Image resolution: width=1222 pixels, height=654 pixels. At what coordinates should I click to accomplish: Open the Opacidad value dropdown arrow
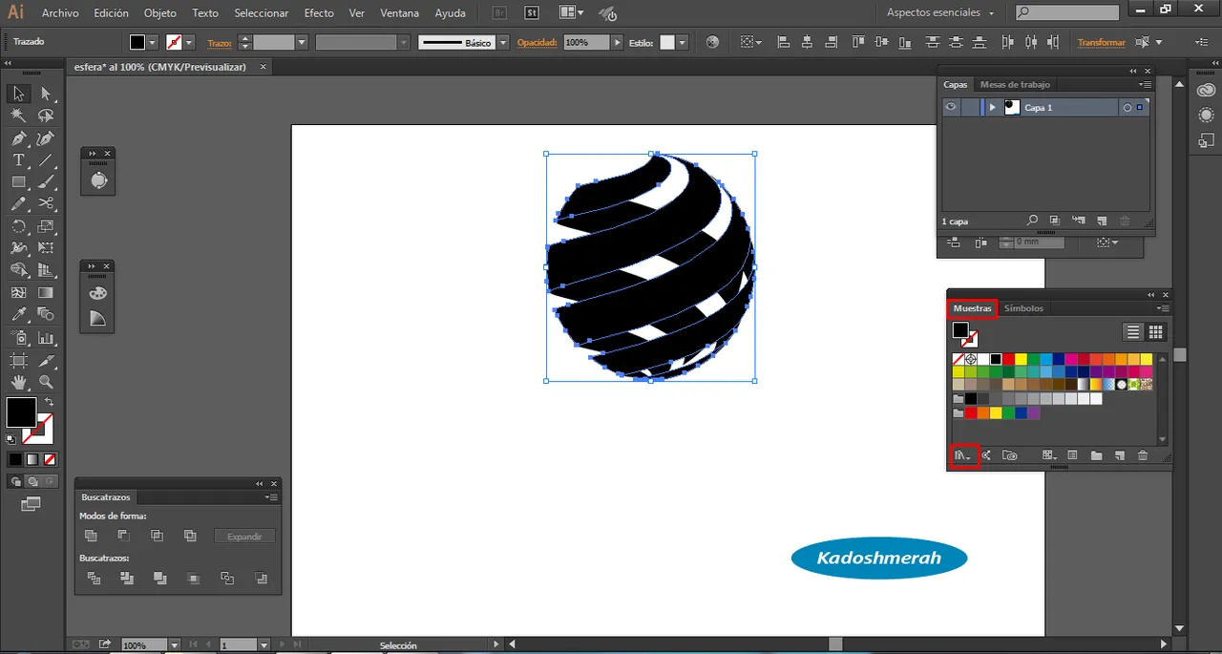[617, 43]
